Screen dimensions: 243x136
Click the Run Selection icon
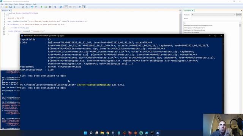point(46,7)
